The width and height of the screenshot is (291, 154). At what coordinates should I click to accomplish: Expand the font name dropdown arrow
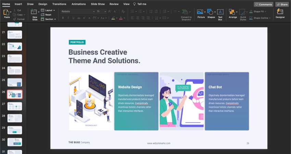94,12
